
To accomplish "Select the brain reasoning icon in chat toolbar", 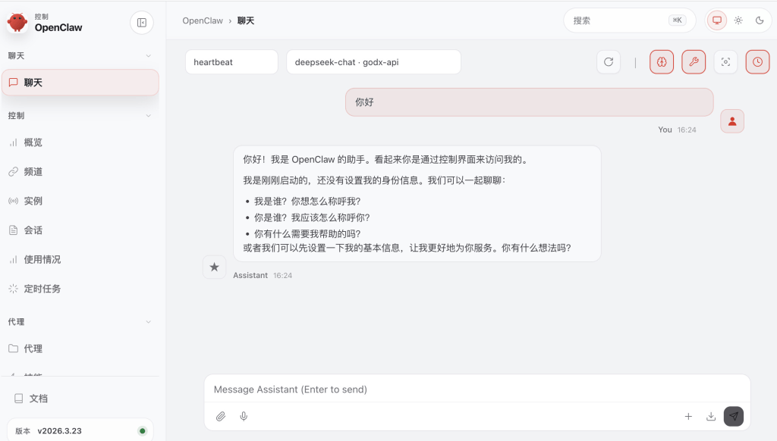I will point(661,61).
